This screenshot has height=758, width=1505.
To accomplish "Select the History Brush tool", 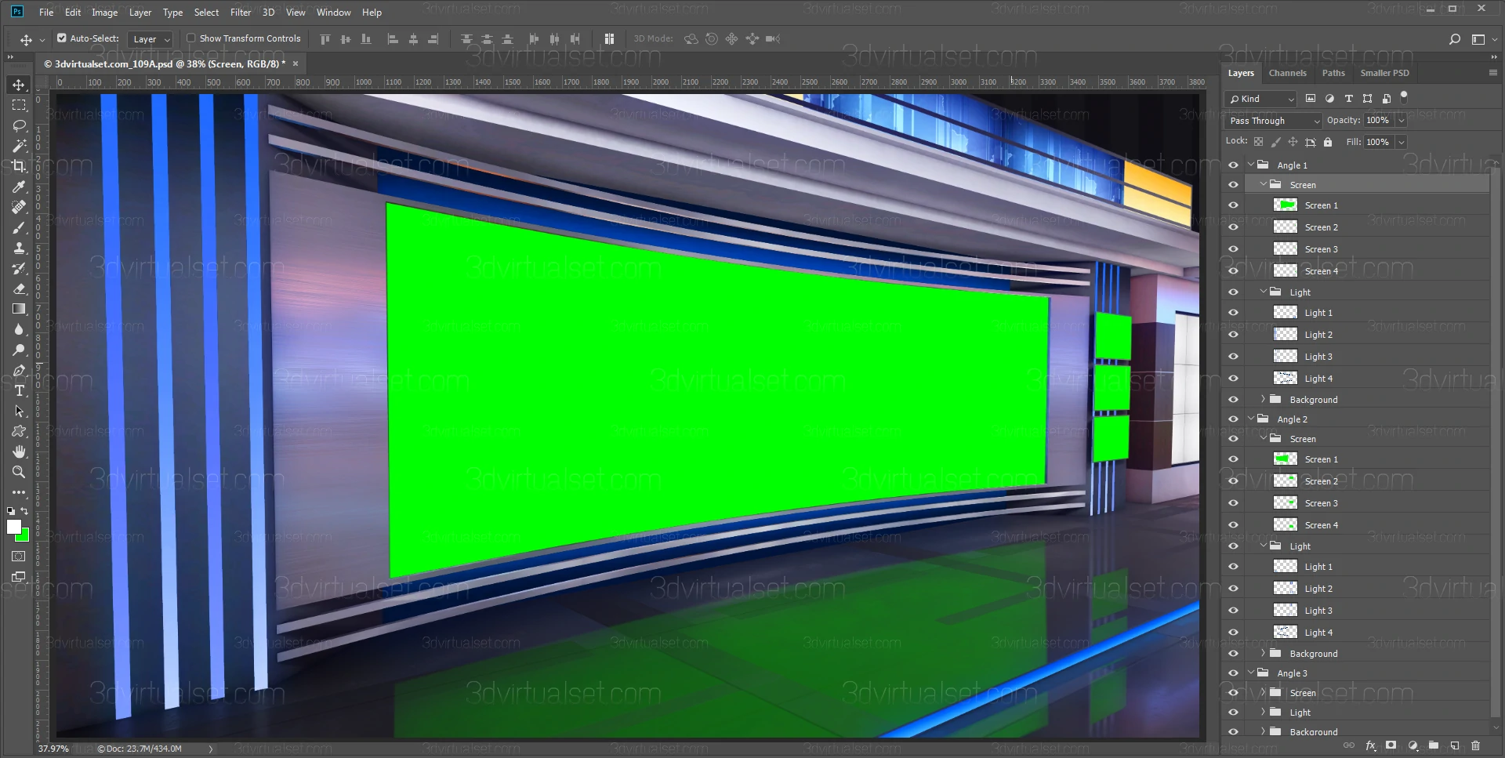I will (x=19, y=268).
